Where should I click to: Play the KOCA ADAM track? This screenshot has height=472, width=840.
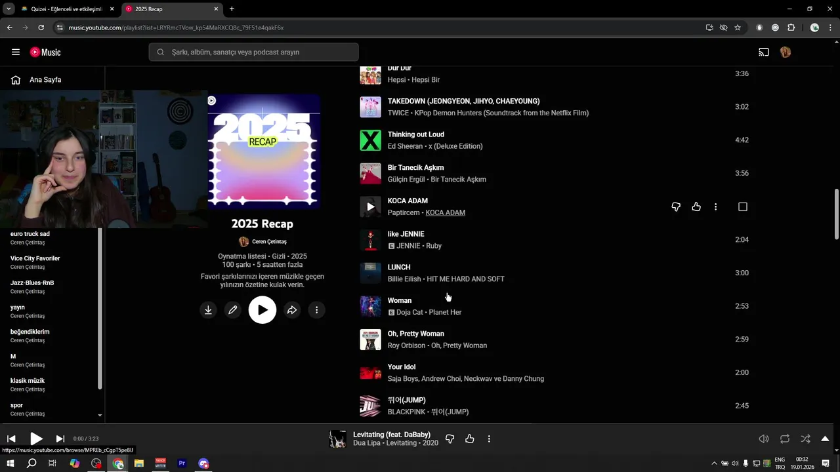point(370,206)
